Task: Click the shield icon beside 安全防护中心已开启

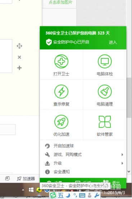Action: 49,42
